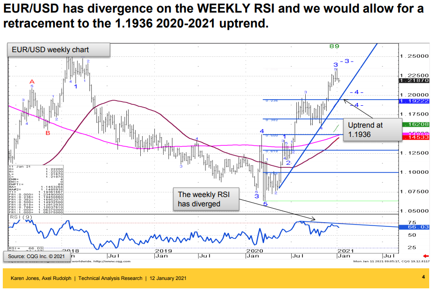The width and height of the screenshot is (432, 293).
Task: Click the green 16208 value tag
Action: [413, 125]
